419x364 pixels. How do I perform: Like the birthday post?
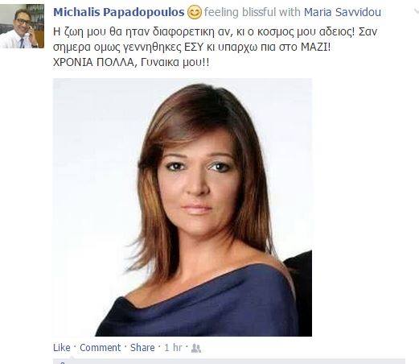click(62, 348)
